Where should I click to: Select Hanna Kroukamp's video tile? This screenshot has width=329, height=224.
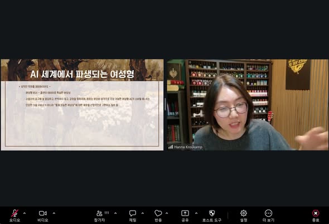248,105
